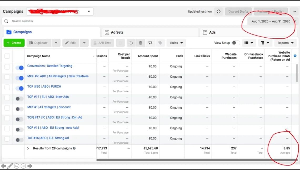
Task: Open the ad account selector dropdown
Action: 60,12
